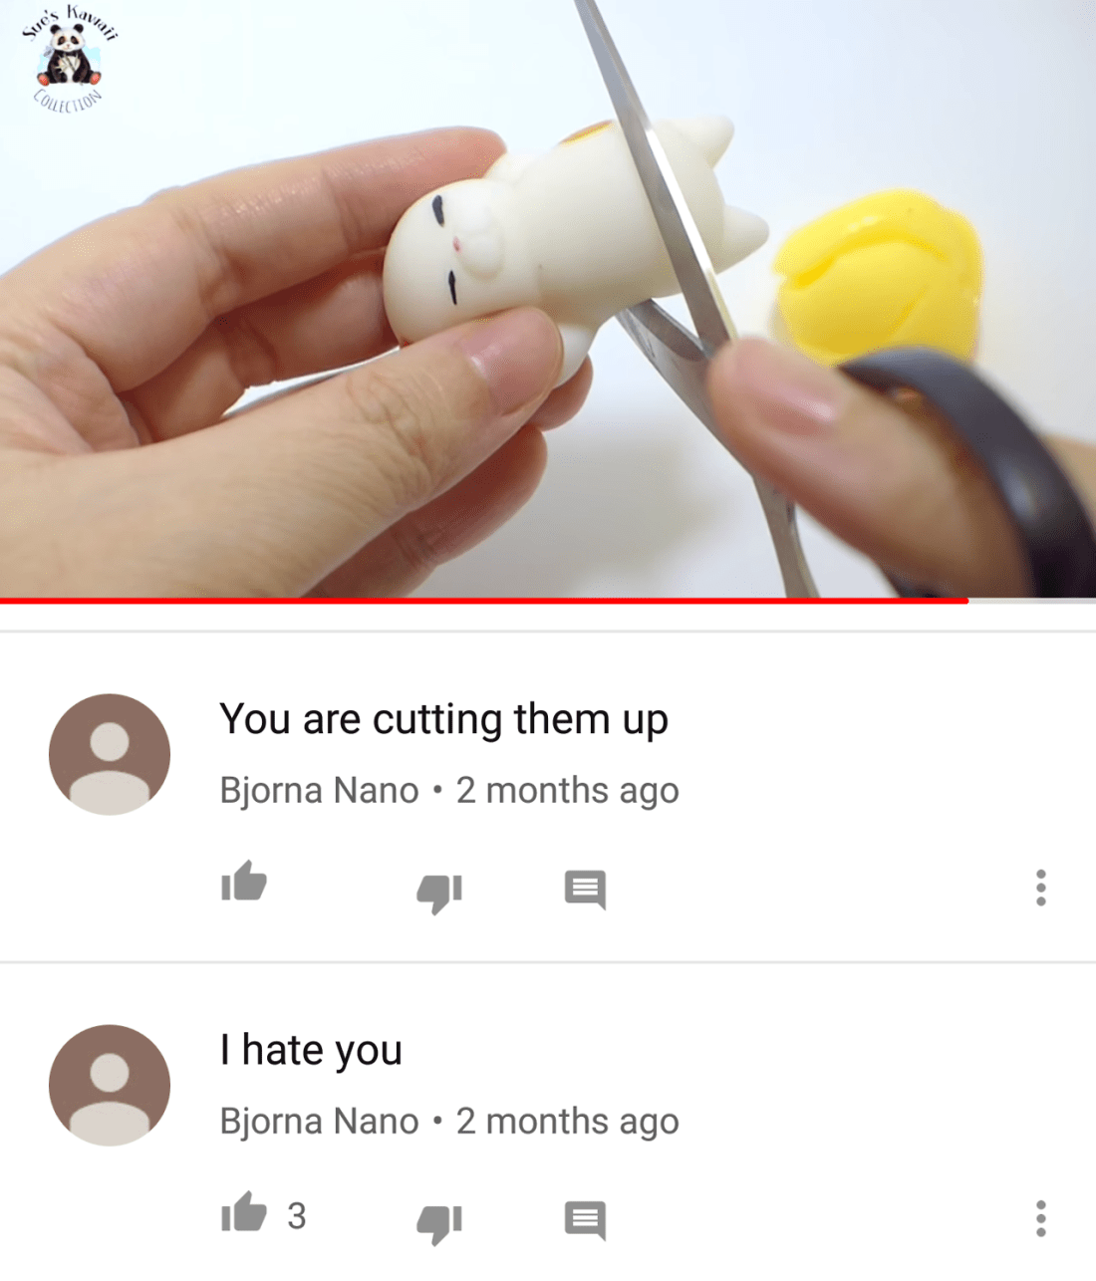Select the "I hate you" comment text

pos(311,1051)
